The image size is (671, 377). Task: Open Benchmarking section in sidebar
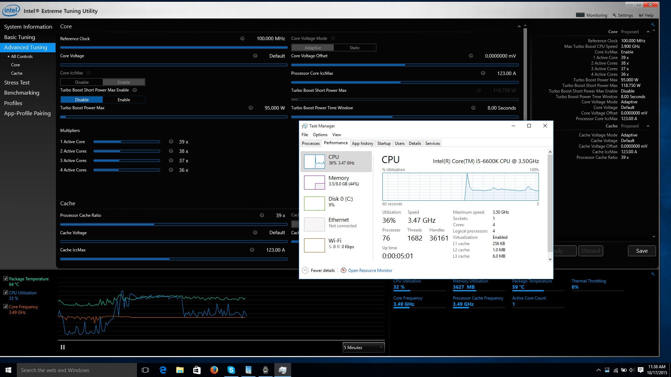22,93
